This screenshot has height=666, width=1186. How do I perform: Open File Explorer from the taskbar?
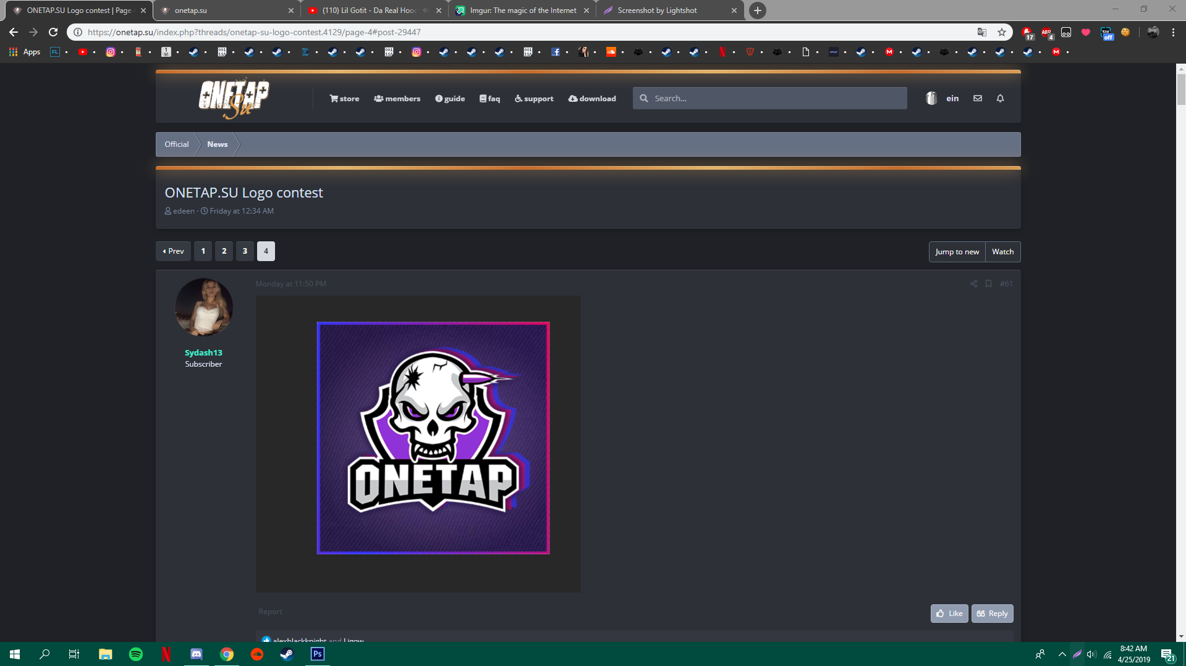click(x=106, y=654)
